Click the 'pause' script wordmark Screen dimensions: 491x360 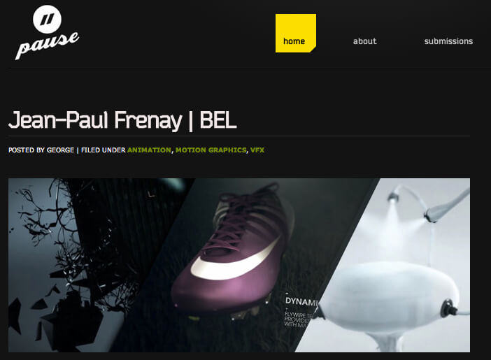click(x=48, y=45)
